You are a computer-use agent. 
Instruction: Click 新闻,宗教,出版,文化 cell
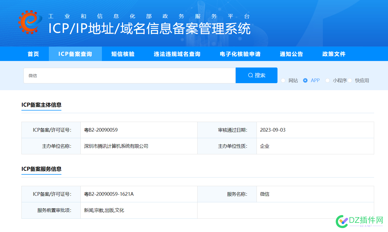(139, 210)
